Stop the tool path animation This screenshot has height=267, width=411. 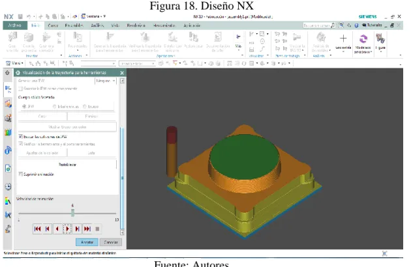[97, 229]
